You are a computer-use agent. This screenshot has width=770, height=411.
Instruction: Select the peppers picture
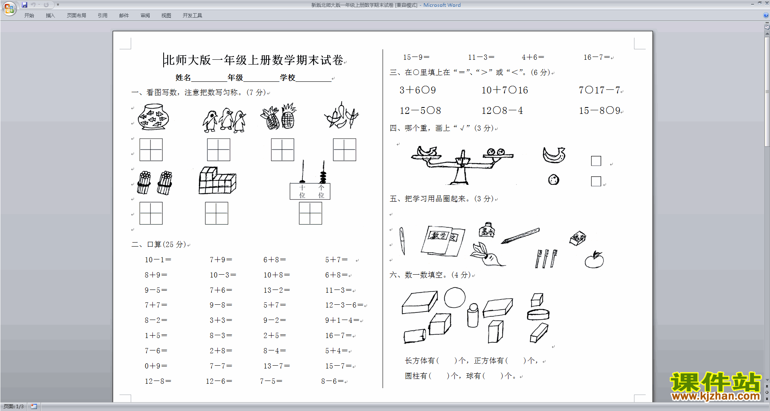pyautogui.click(x=341, y=115)
